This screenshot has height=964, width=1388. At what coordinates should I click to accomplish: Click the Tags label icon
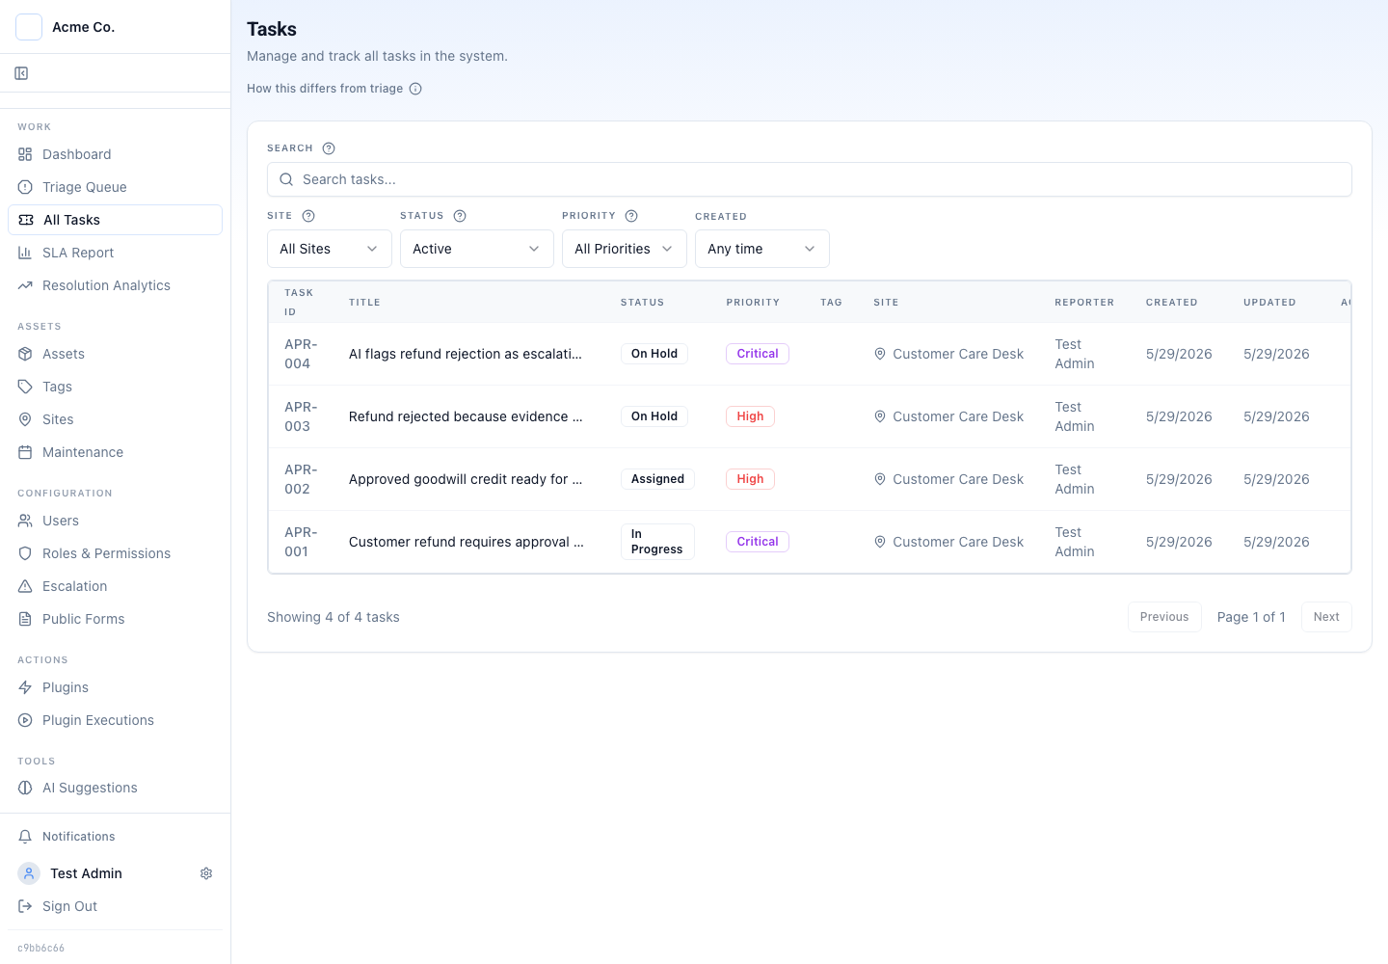pos(25,387)
